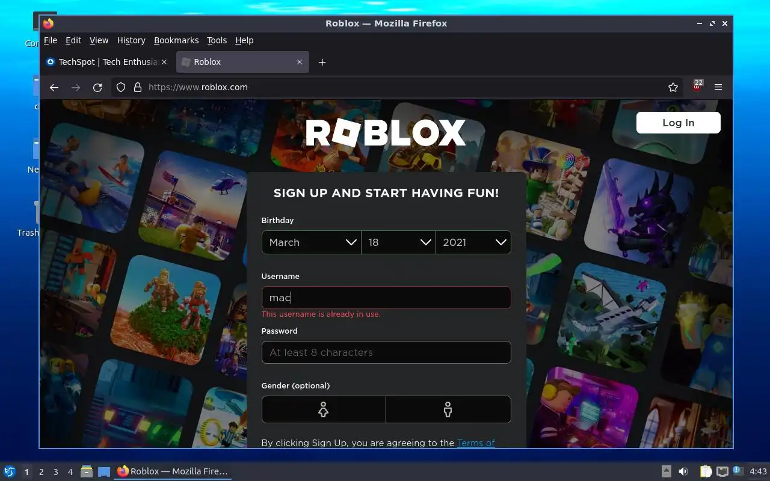Click the notification tray icon with badge
Screen dimensions: 770x481
click(738, 471)
